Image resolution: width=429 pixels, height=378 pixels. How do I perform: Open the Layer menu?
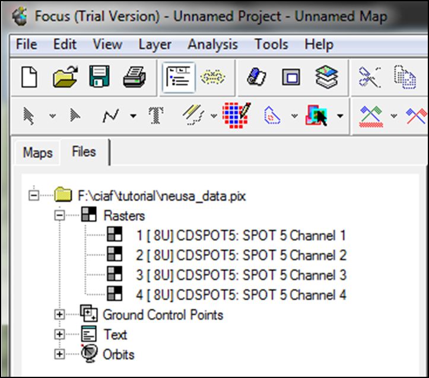coord(155,45)
